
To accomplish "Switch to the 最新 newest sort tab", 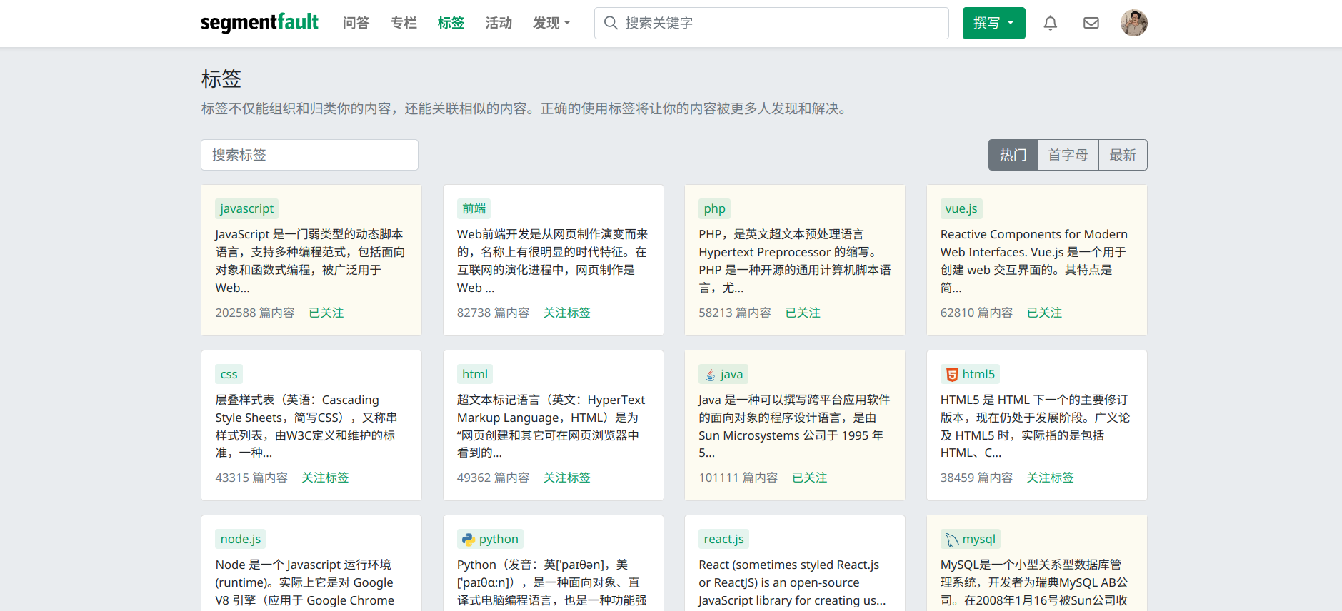I will click(1123, 155).
